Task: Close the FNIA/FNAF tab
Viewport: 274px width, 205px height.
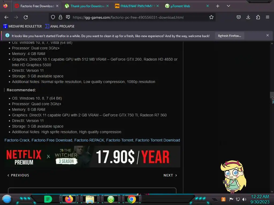Action: click(x=158, y=6)
